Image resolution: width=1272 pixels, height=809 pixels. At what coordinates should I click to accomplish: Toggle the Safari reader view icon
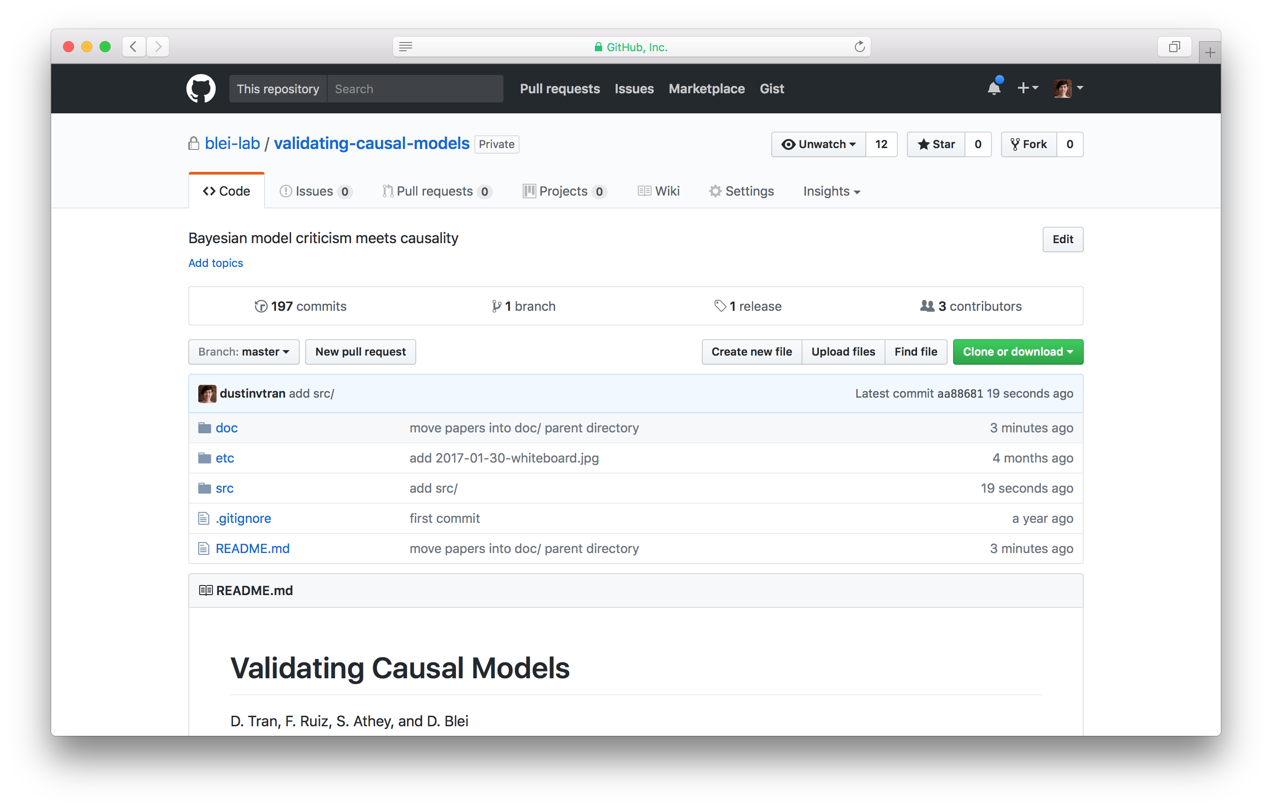click(x=406, y=47)
